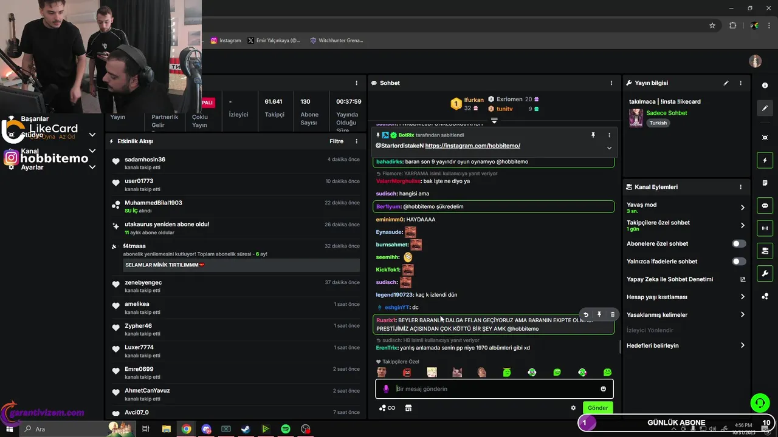
Task: Open the Witchhunter Grena tab
Action: click(337, 41)
